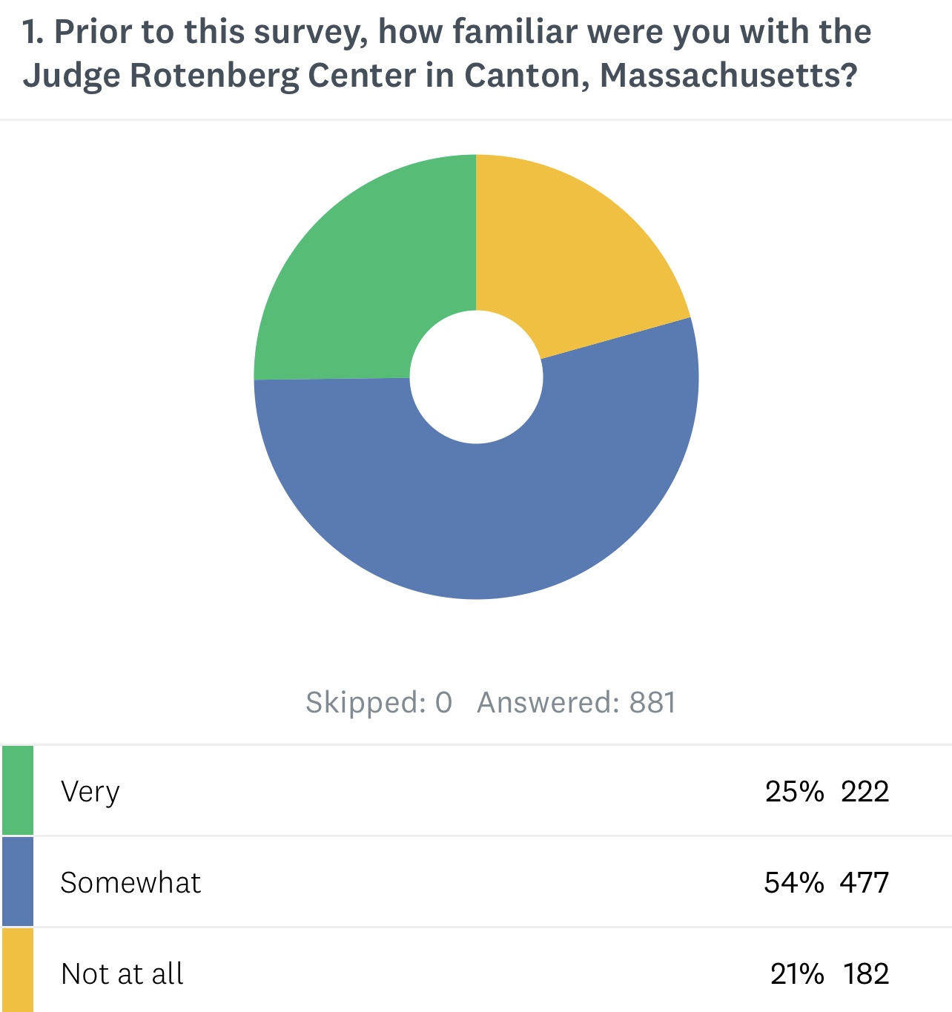Click the 21% value in last row
Screen dimensions: 952x1012
797,973
